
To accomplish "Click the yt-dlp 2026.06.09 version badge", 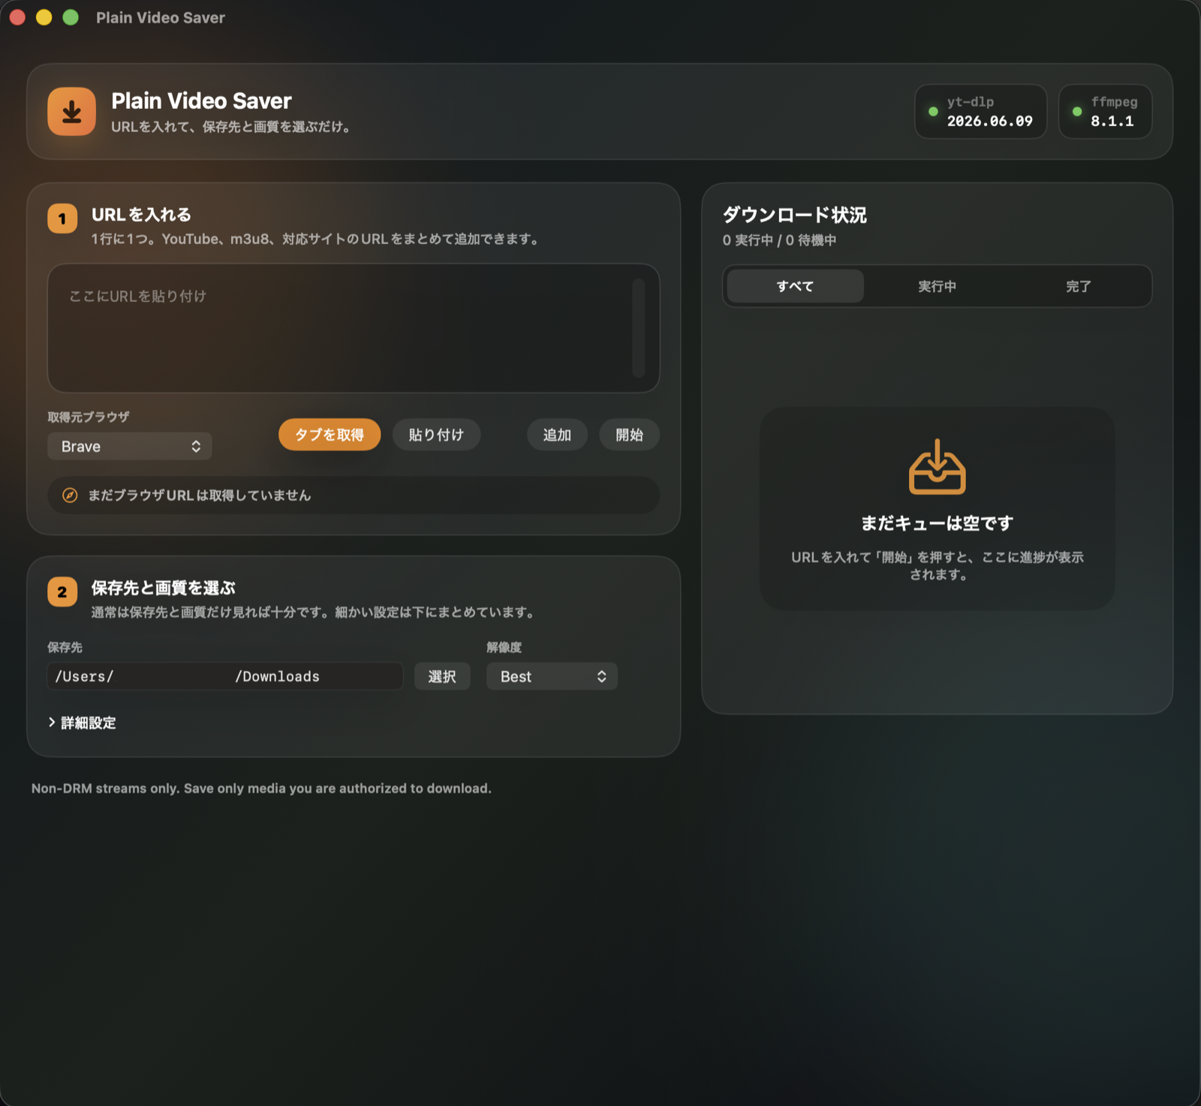I will point(980,112).
